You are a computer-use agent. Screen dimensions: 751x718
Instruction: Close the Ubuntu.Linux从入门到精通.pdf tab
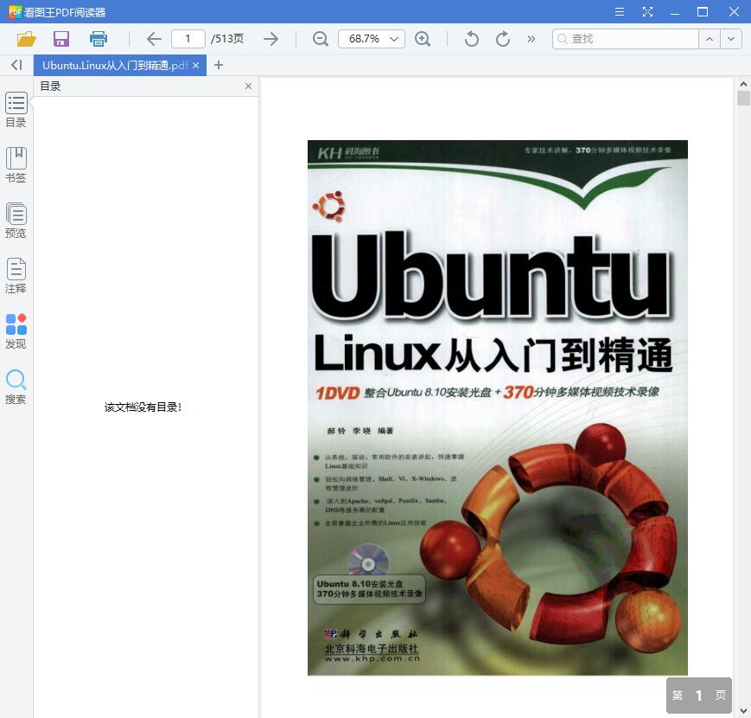click(x=195, y=65)
